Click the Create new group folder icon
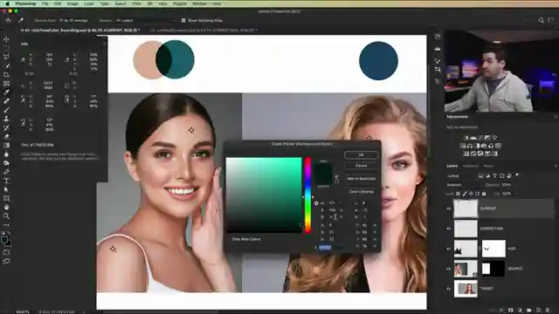Screen dimensions: 559x314 tap(528, 311)
